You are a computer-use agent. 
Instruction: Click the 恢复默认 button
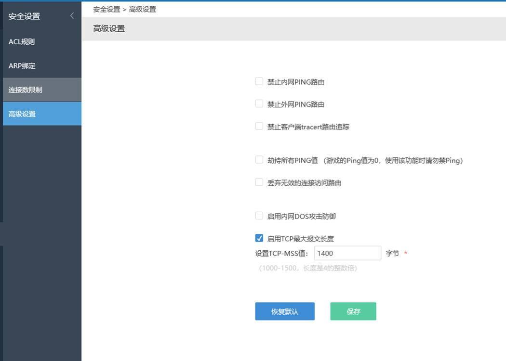pyautogui.click(x=285, y=311)
